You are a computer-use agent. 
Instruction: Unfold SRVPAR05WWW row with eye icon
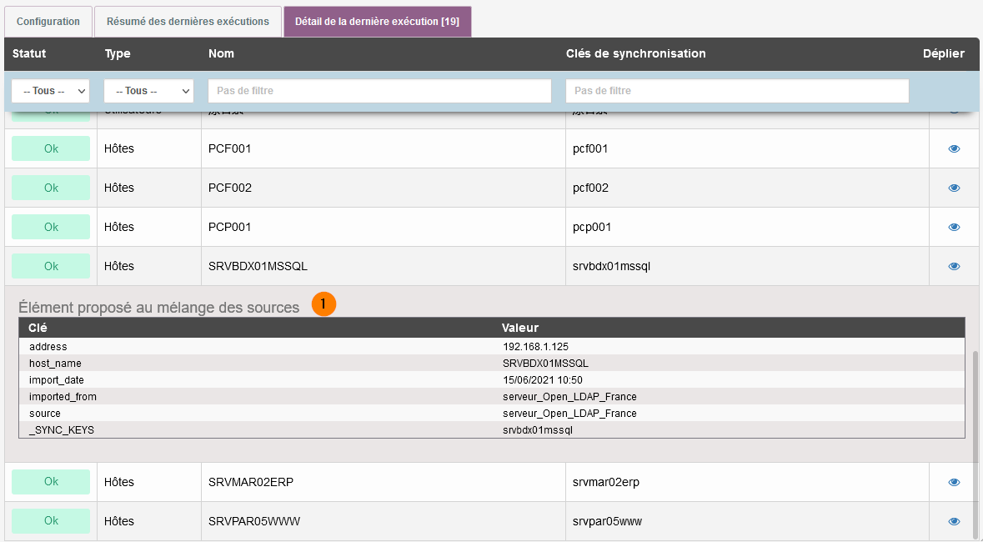[954, 521]
